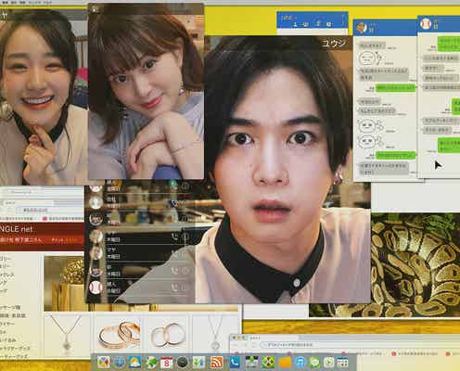Viewport: 460px width, 371px height.
Task: Open the colorful maps icon in the dock
Action: (104, 362)
